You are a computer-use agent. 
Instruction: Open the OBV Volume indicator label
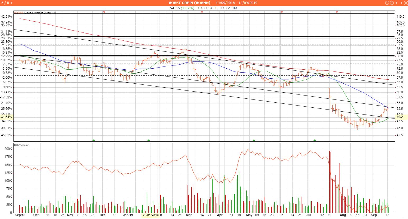coord(22,145)
